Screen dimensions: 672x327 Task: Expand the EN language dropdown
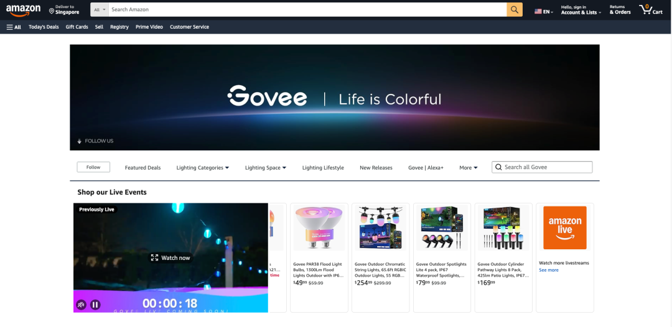coord(548,12)
